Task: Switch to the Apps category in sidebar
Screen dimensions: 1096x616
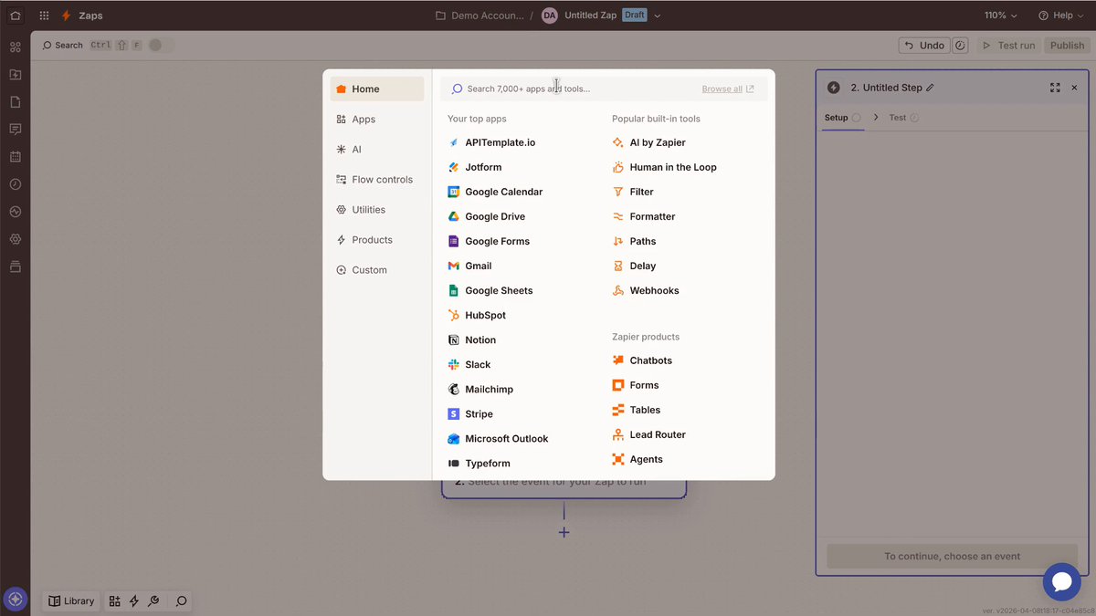Action: coord(364,119)
